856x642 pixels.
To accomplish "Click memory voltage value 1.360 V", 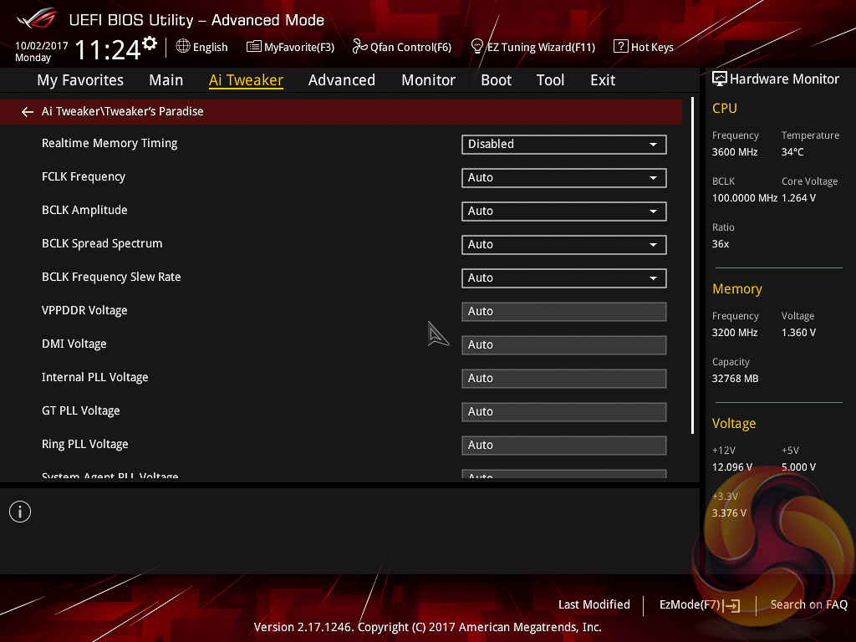I will pyautogui.click(x=798, y=333).
